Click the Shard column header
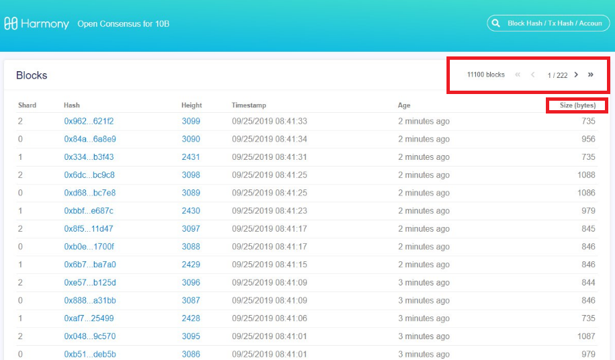 27,105
